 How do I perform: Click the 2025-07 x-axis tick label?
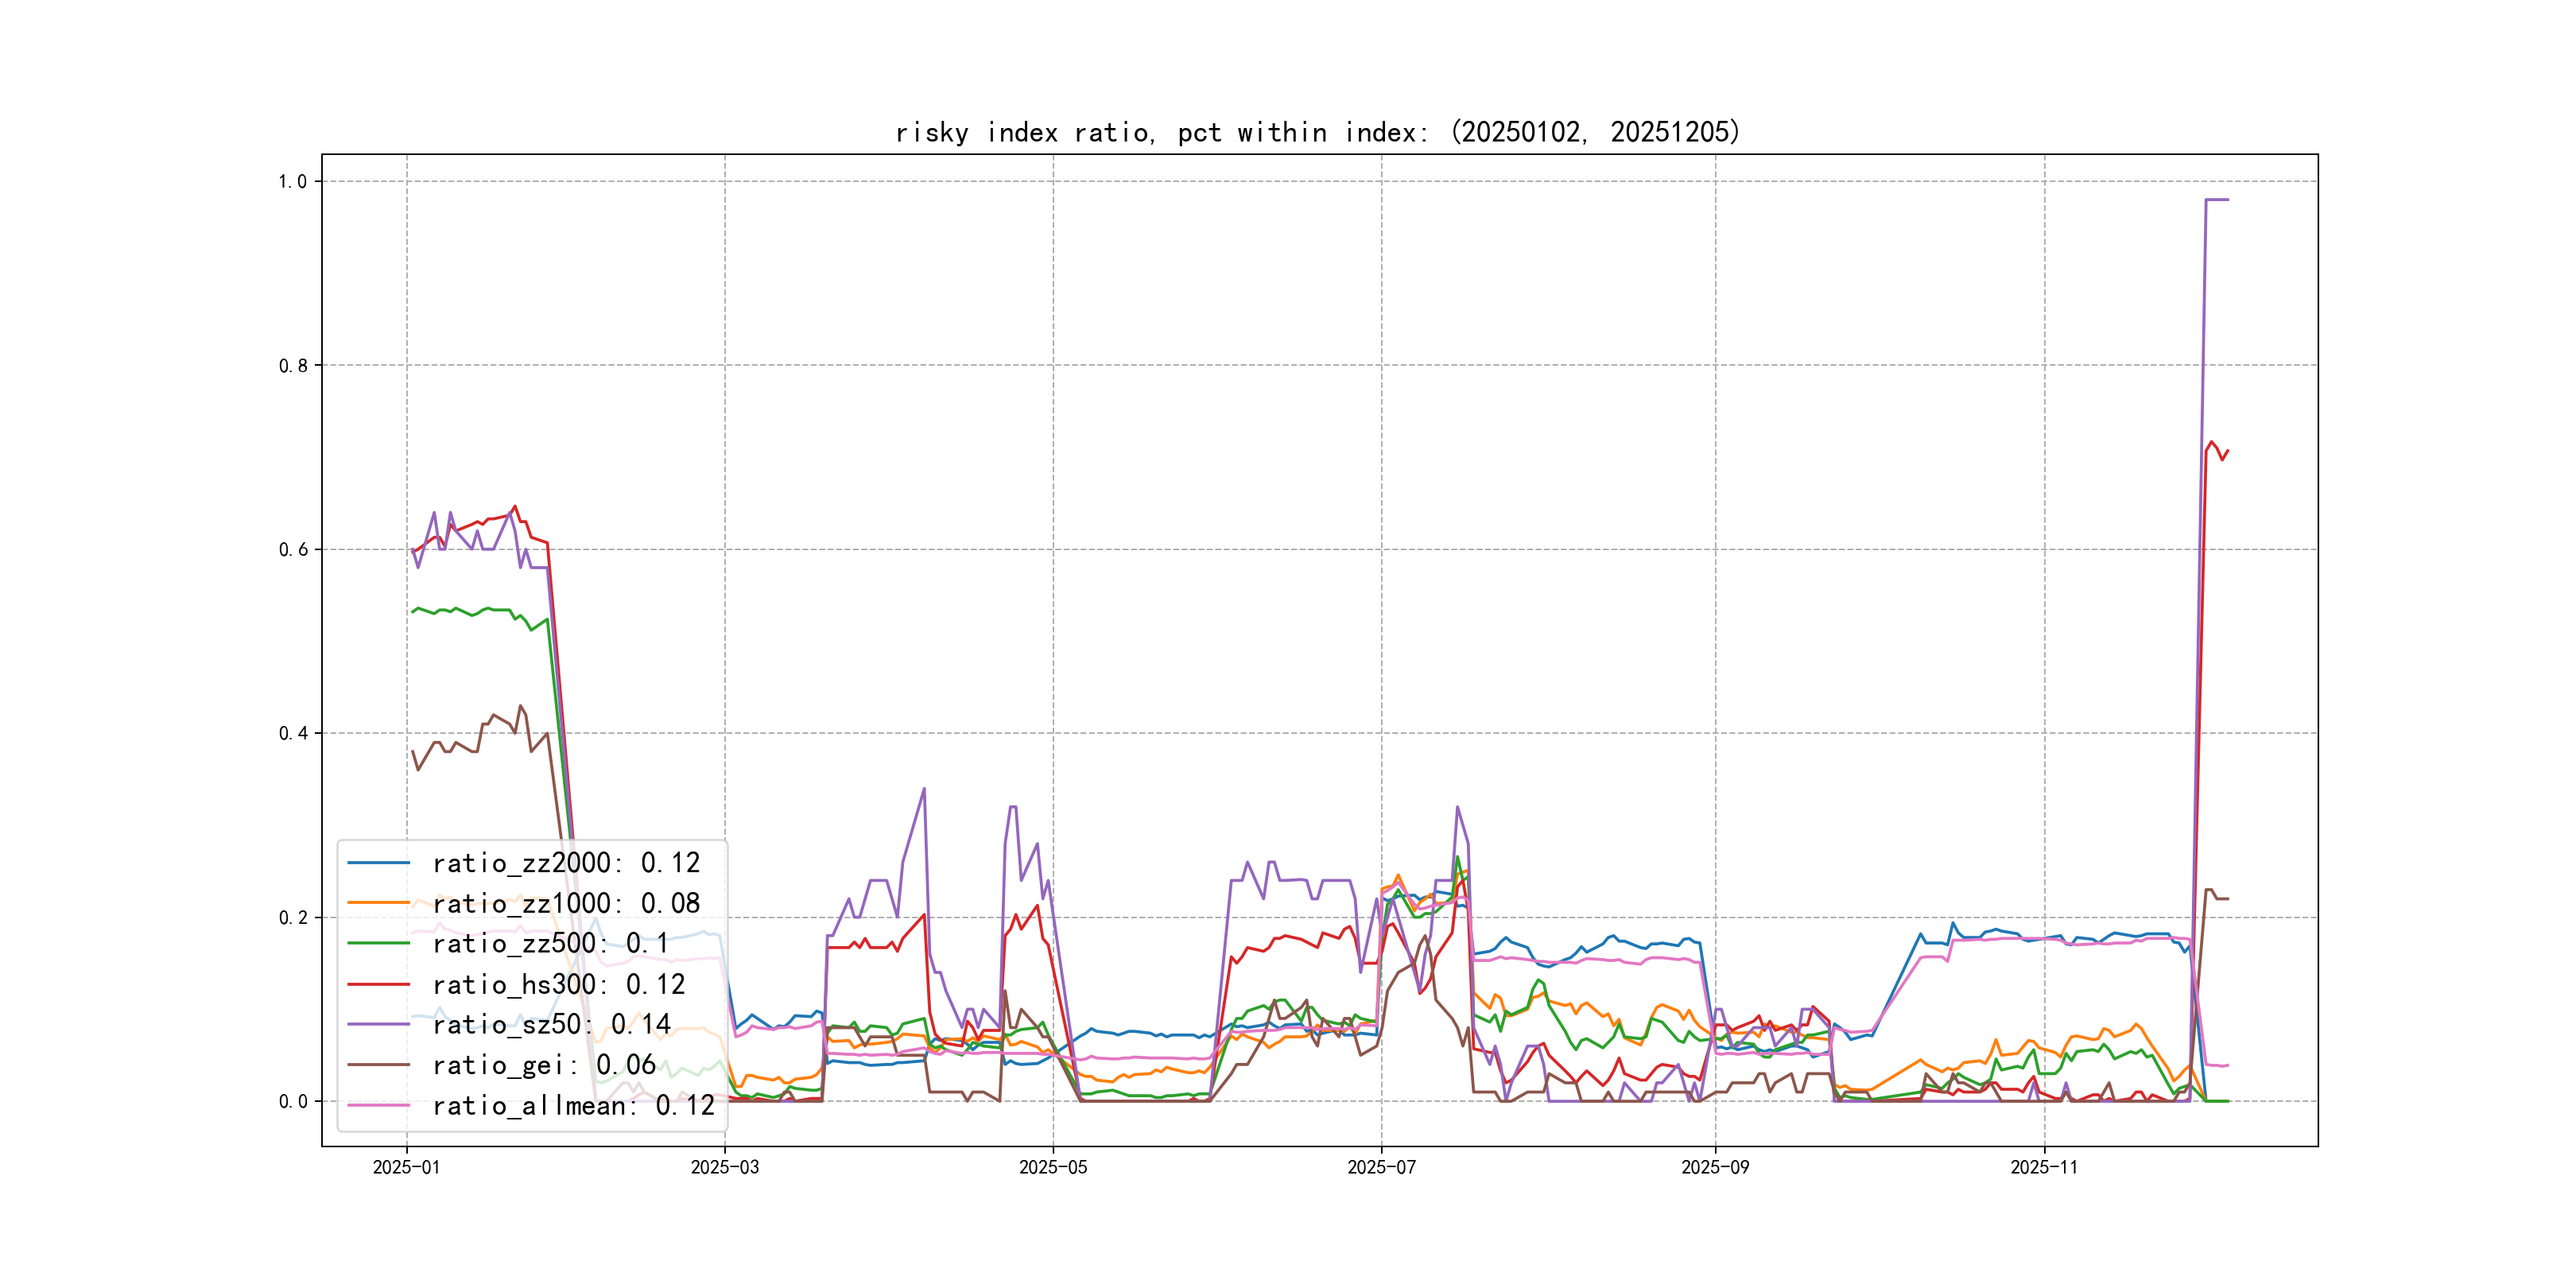[x=1381, y=1168]
